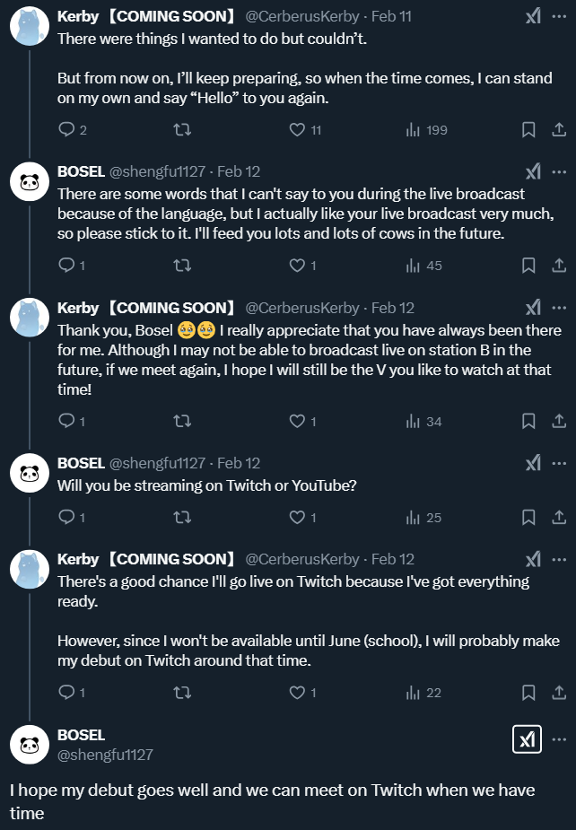Open Feb 12 timestamp on BOSEL's cows tweet
The height and width of the screenshot is (830, 576).
pyautogui.click(x=239, y=171)
